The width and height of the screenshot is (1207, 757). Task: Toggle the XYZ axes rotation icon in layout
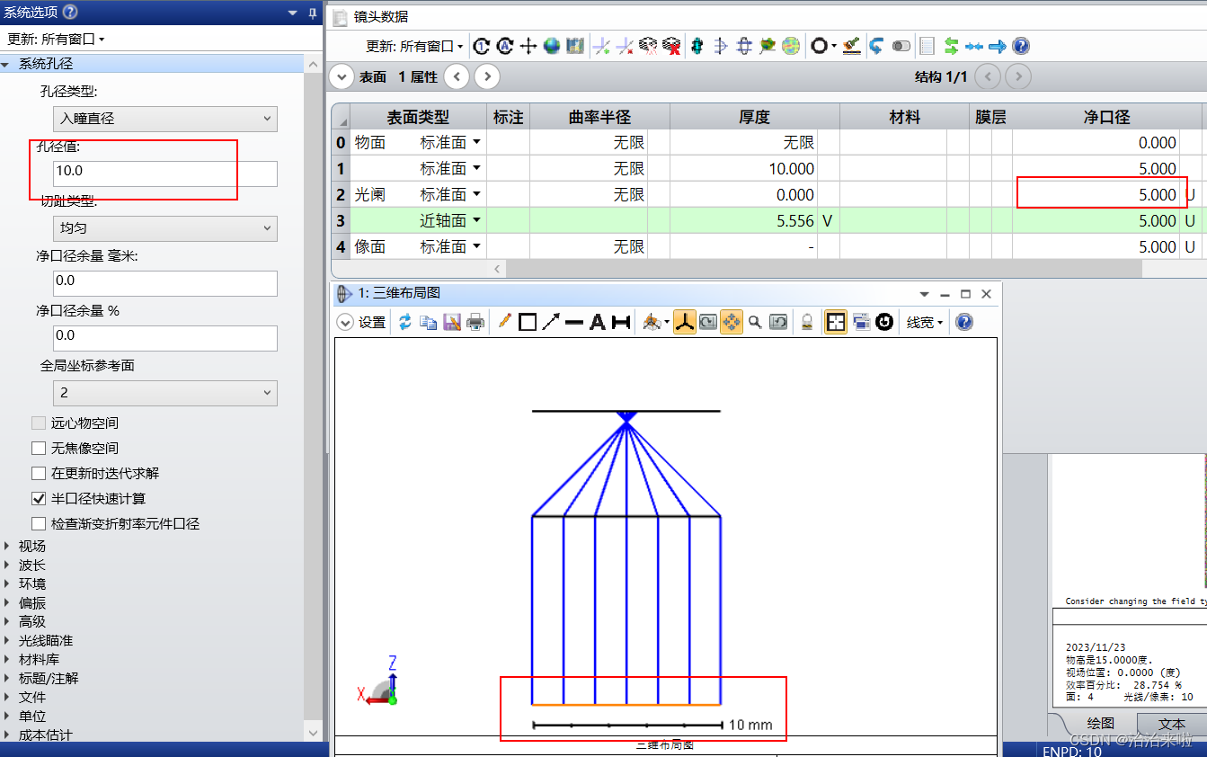click(685, 322)
